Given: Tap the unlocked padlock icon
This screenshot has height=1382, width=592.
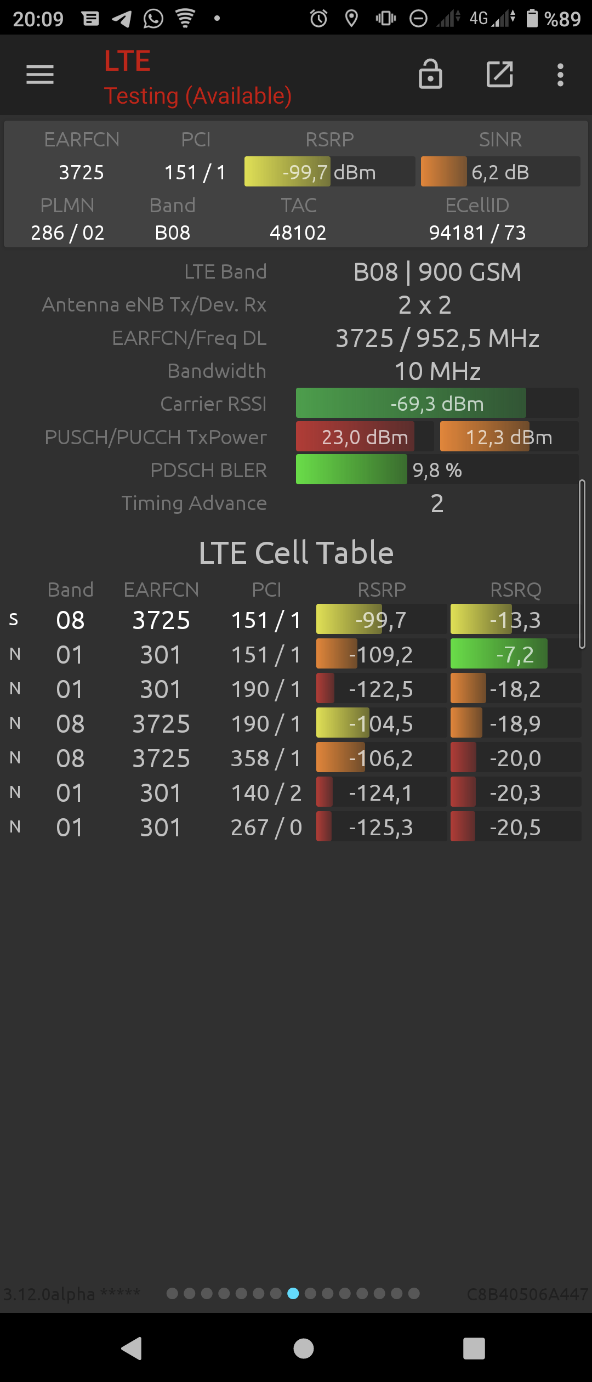Looking at the screenshot, I should (x=430, y=74).
